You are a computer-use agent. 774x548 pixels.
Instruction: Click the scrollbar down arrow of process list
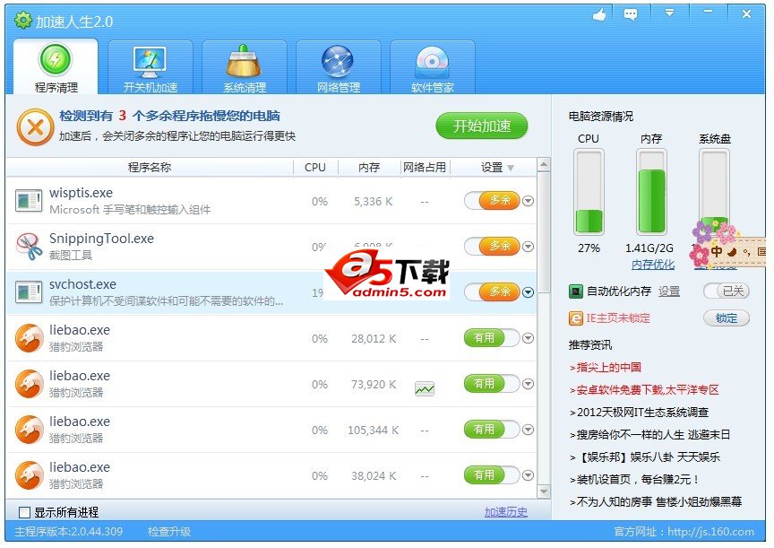544,491
